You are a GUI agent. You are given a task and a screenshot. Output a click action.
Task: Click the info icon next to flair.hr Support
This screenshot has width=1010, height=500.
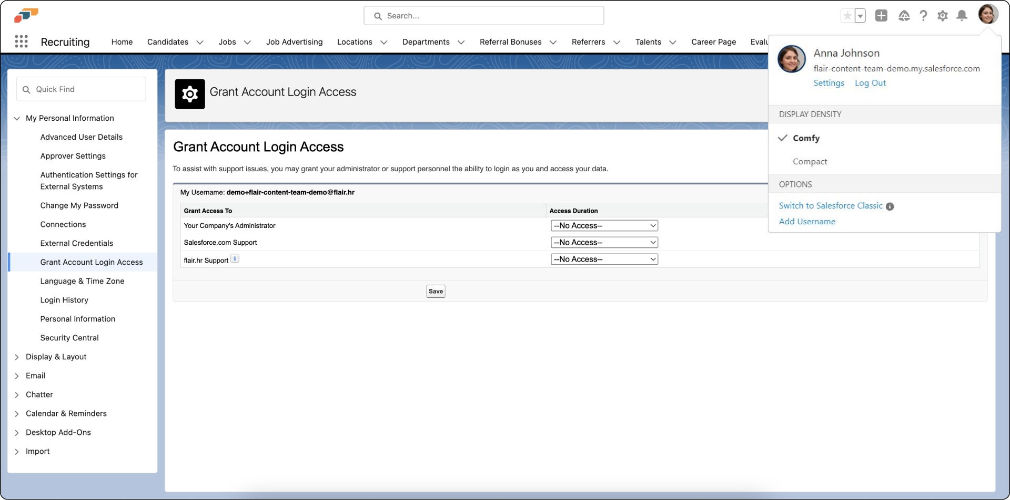click(x=235, y=258)
